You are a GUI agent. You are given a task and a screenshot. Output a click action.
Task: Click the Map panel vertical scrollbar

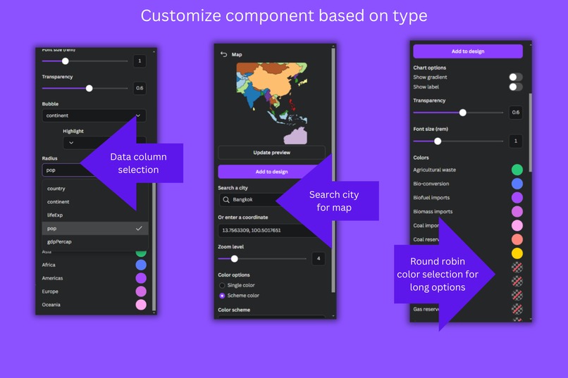pyautogui.click(x=333, y=170)
